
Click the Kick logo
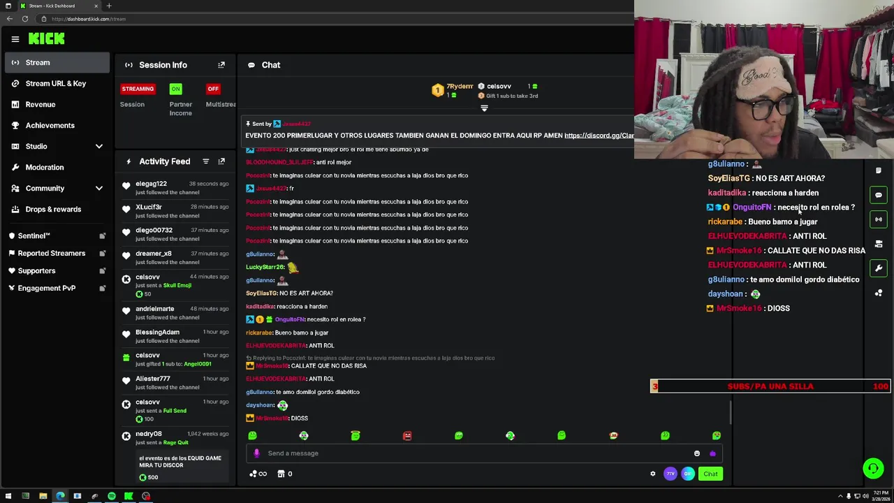pyautogui.click(x=46, y=38)
